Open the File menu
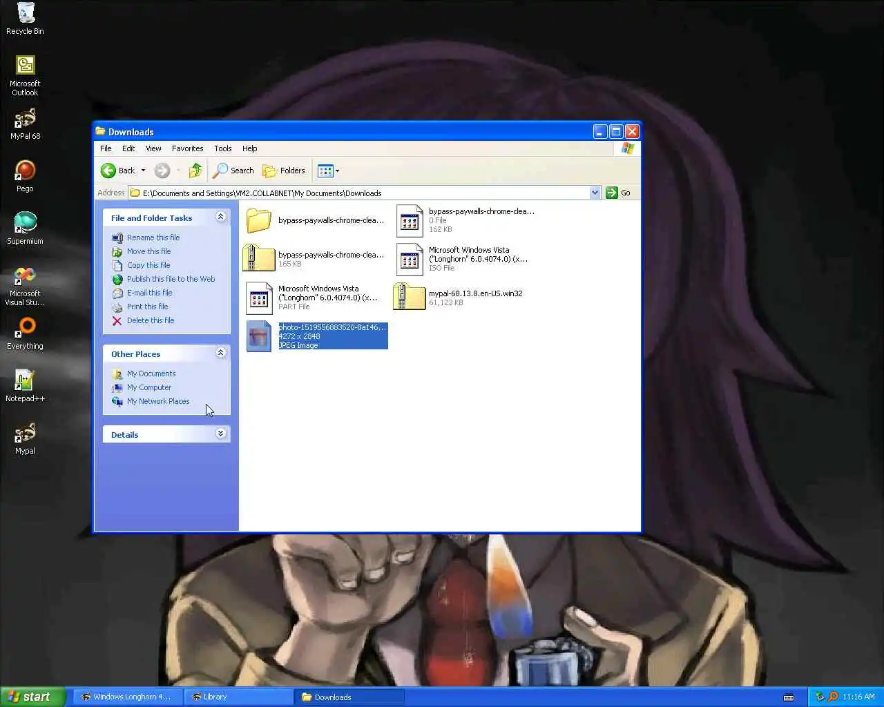This screenshot has width=884, height=707. [106, 148]
